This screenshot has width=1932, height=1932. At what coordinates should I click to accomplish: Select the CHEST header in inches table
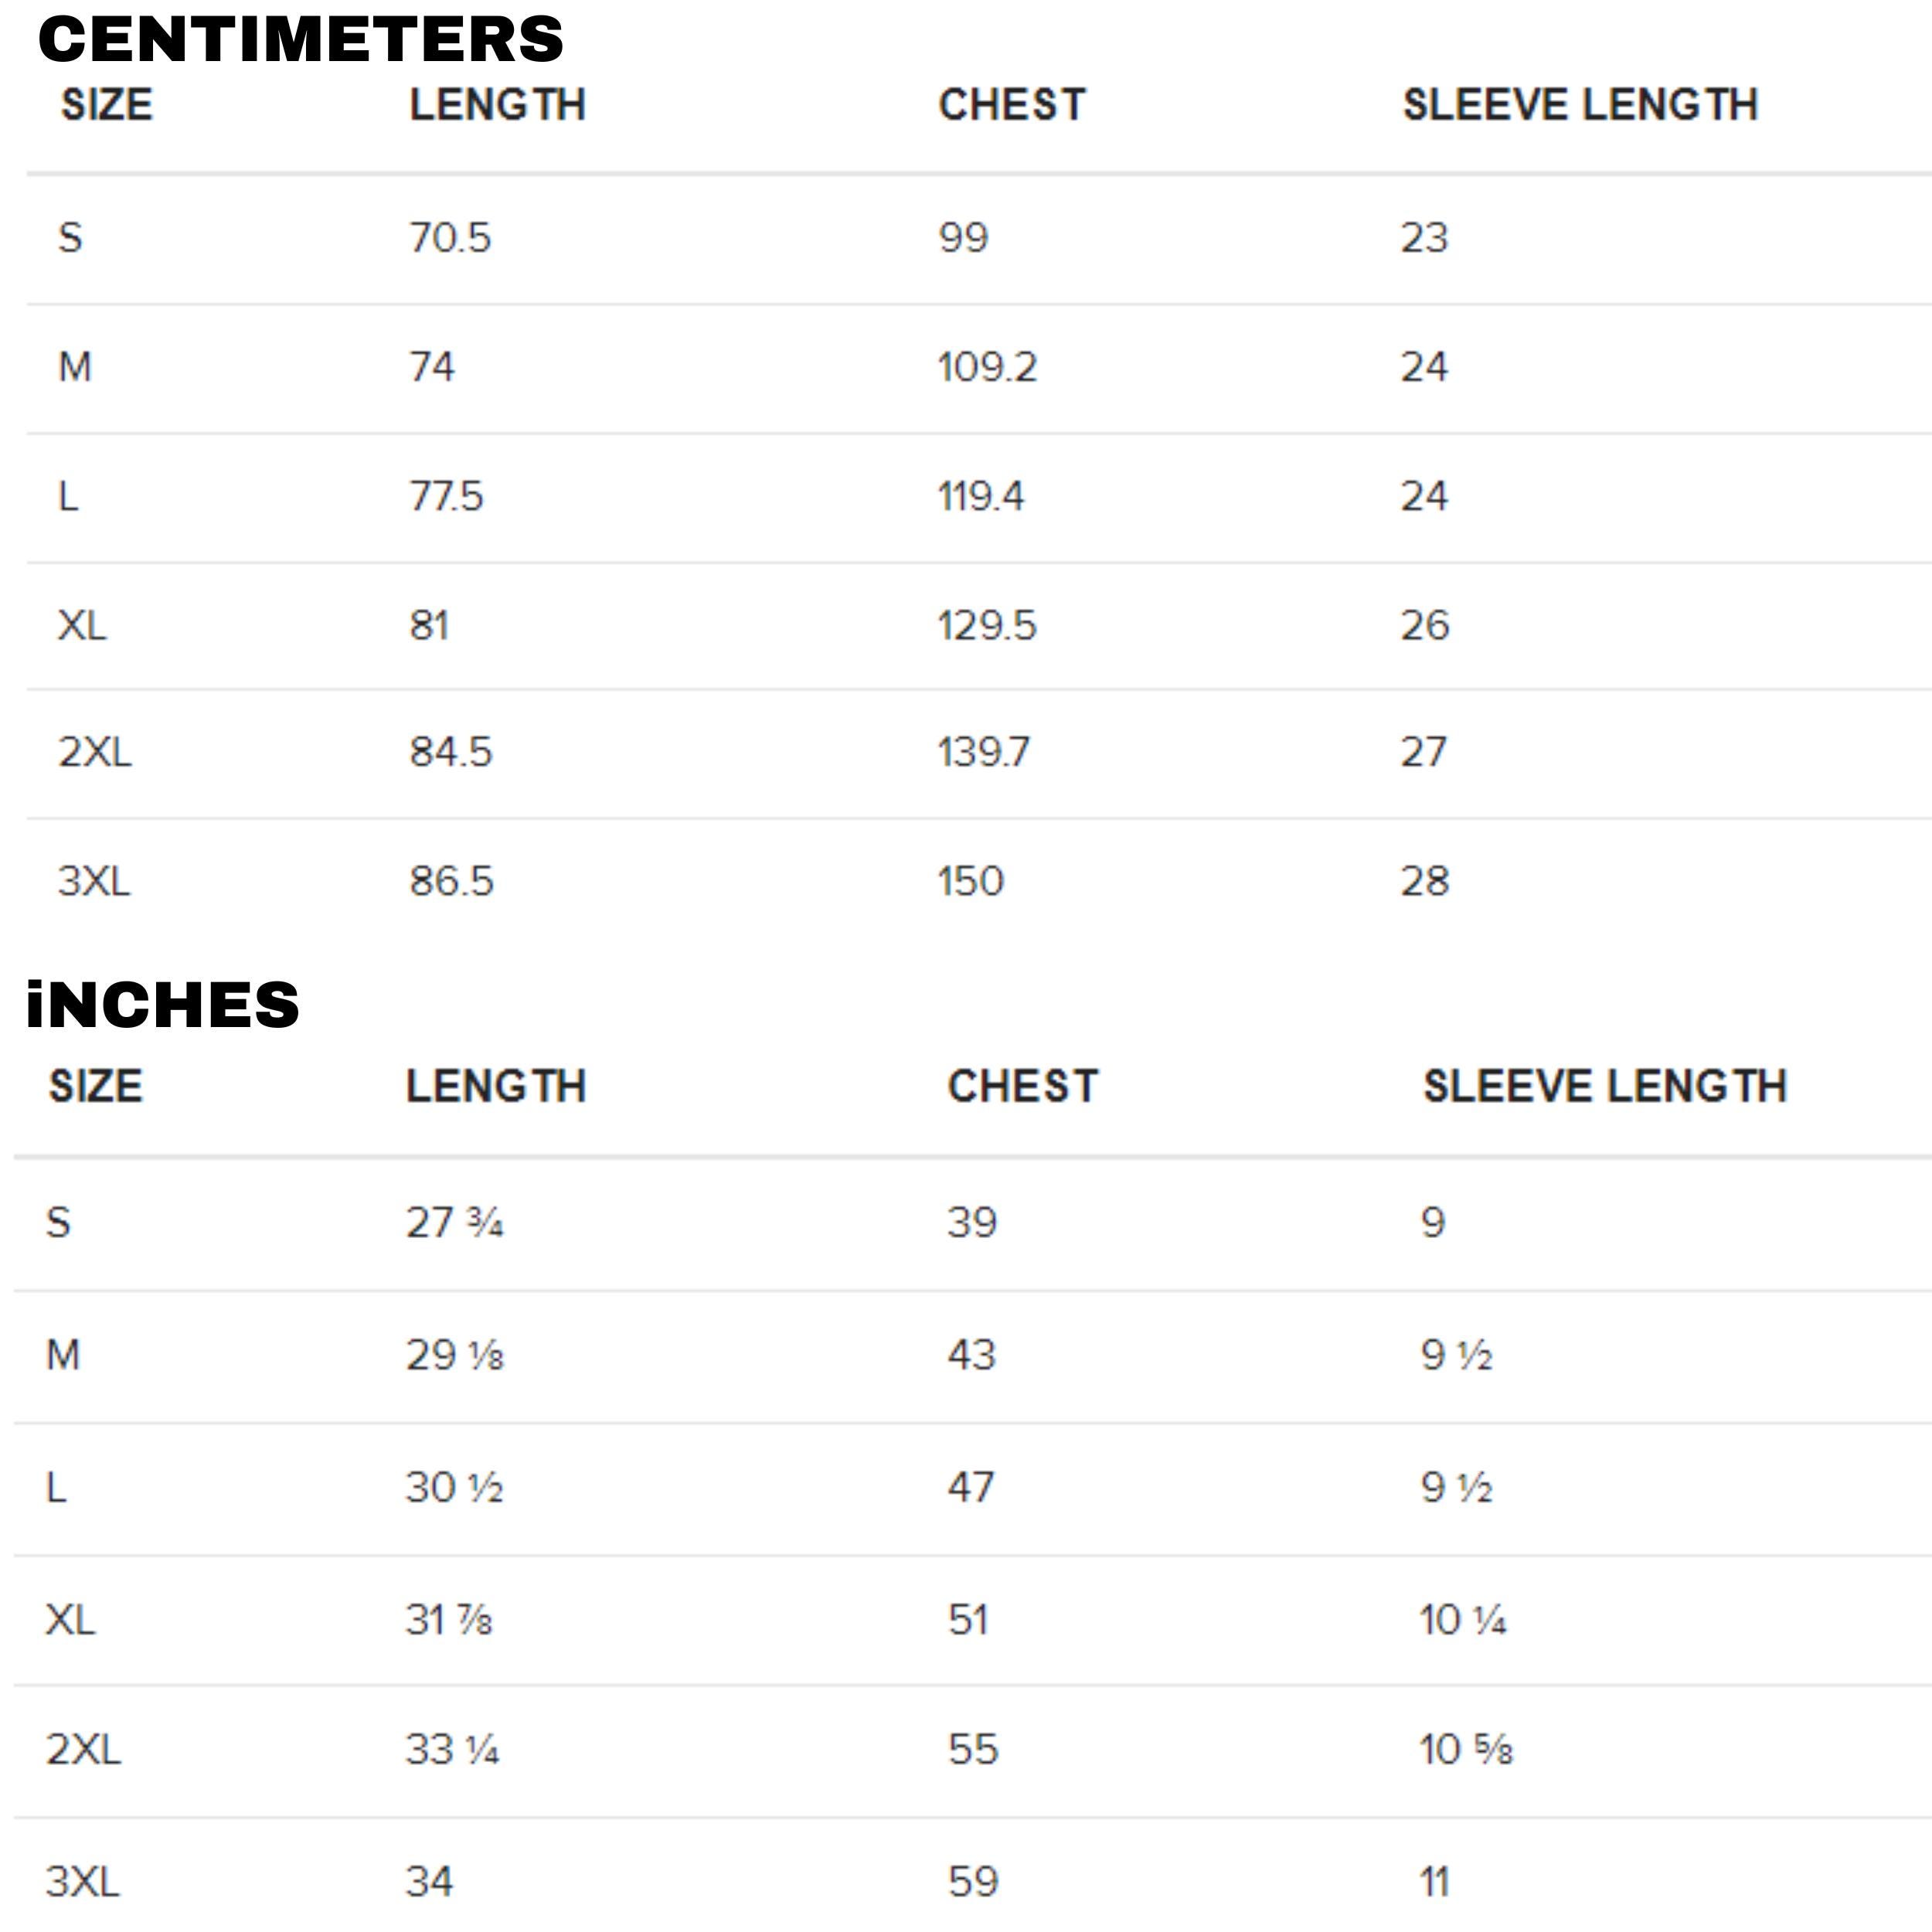click(1022, 1086)
